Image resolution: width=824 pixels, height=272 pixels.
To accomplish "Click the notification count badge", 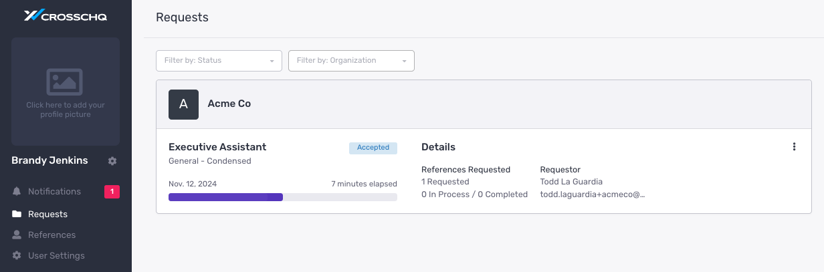I will 112,192.
